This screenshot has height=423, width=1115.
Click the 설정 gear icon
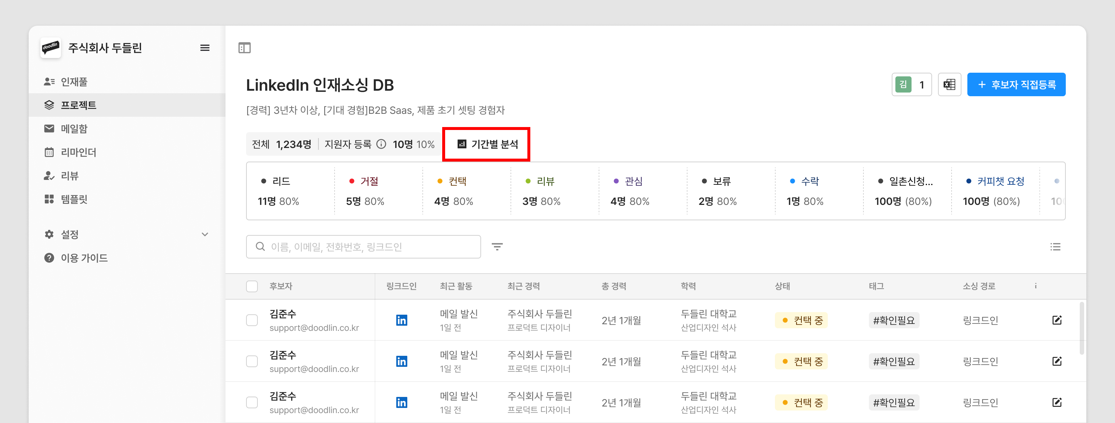(49, 234)
